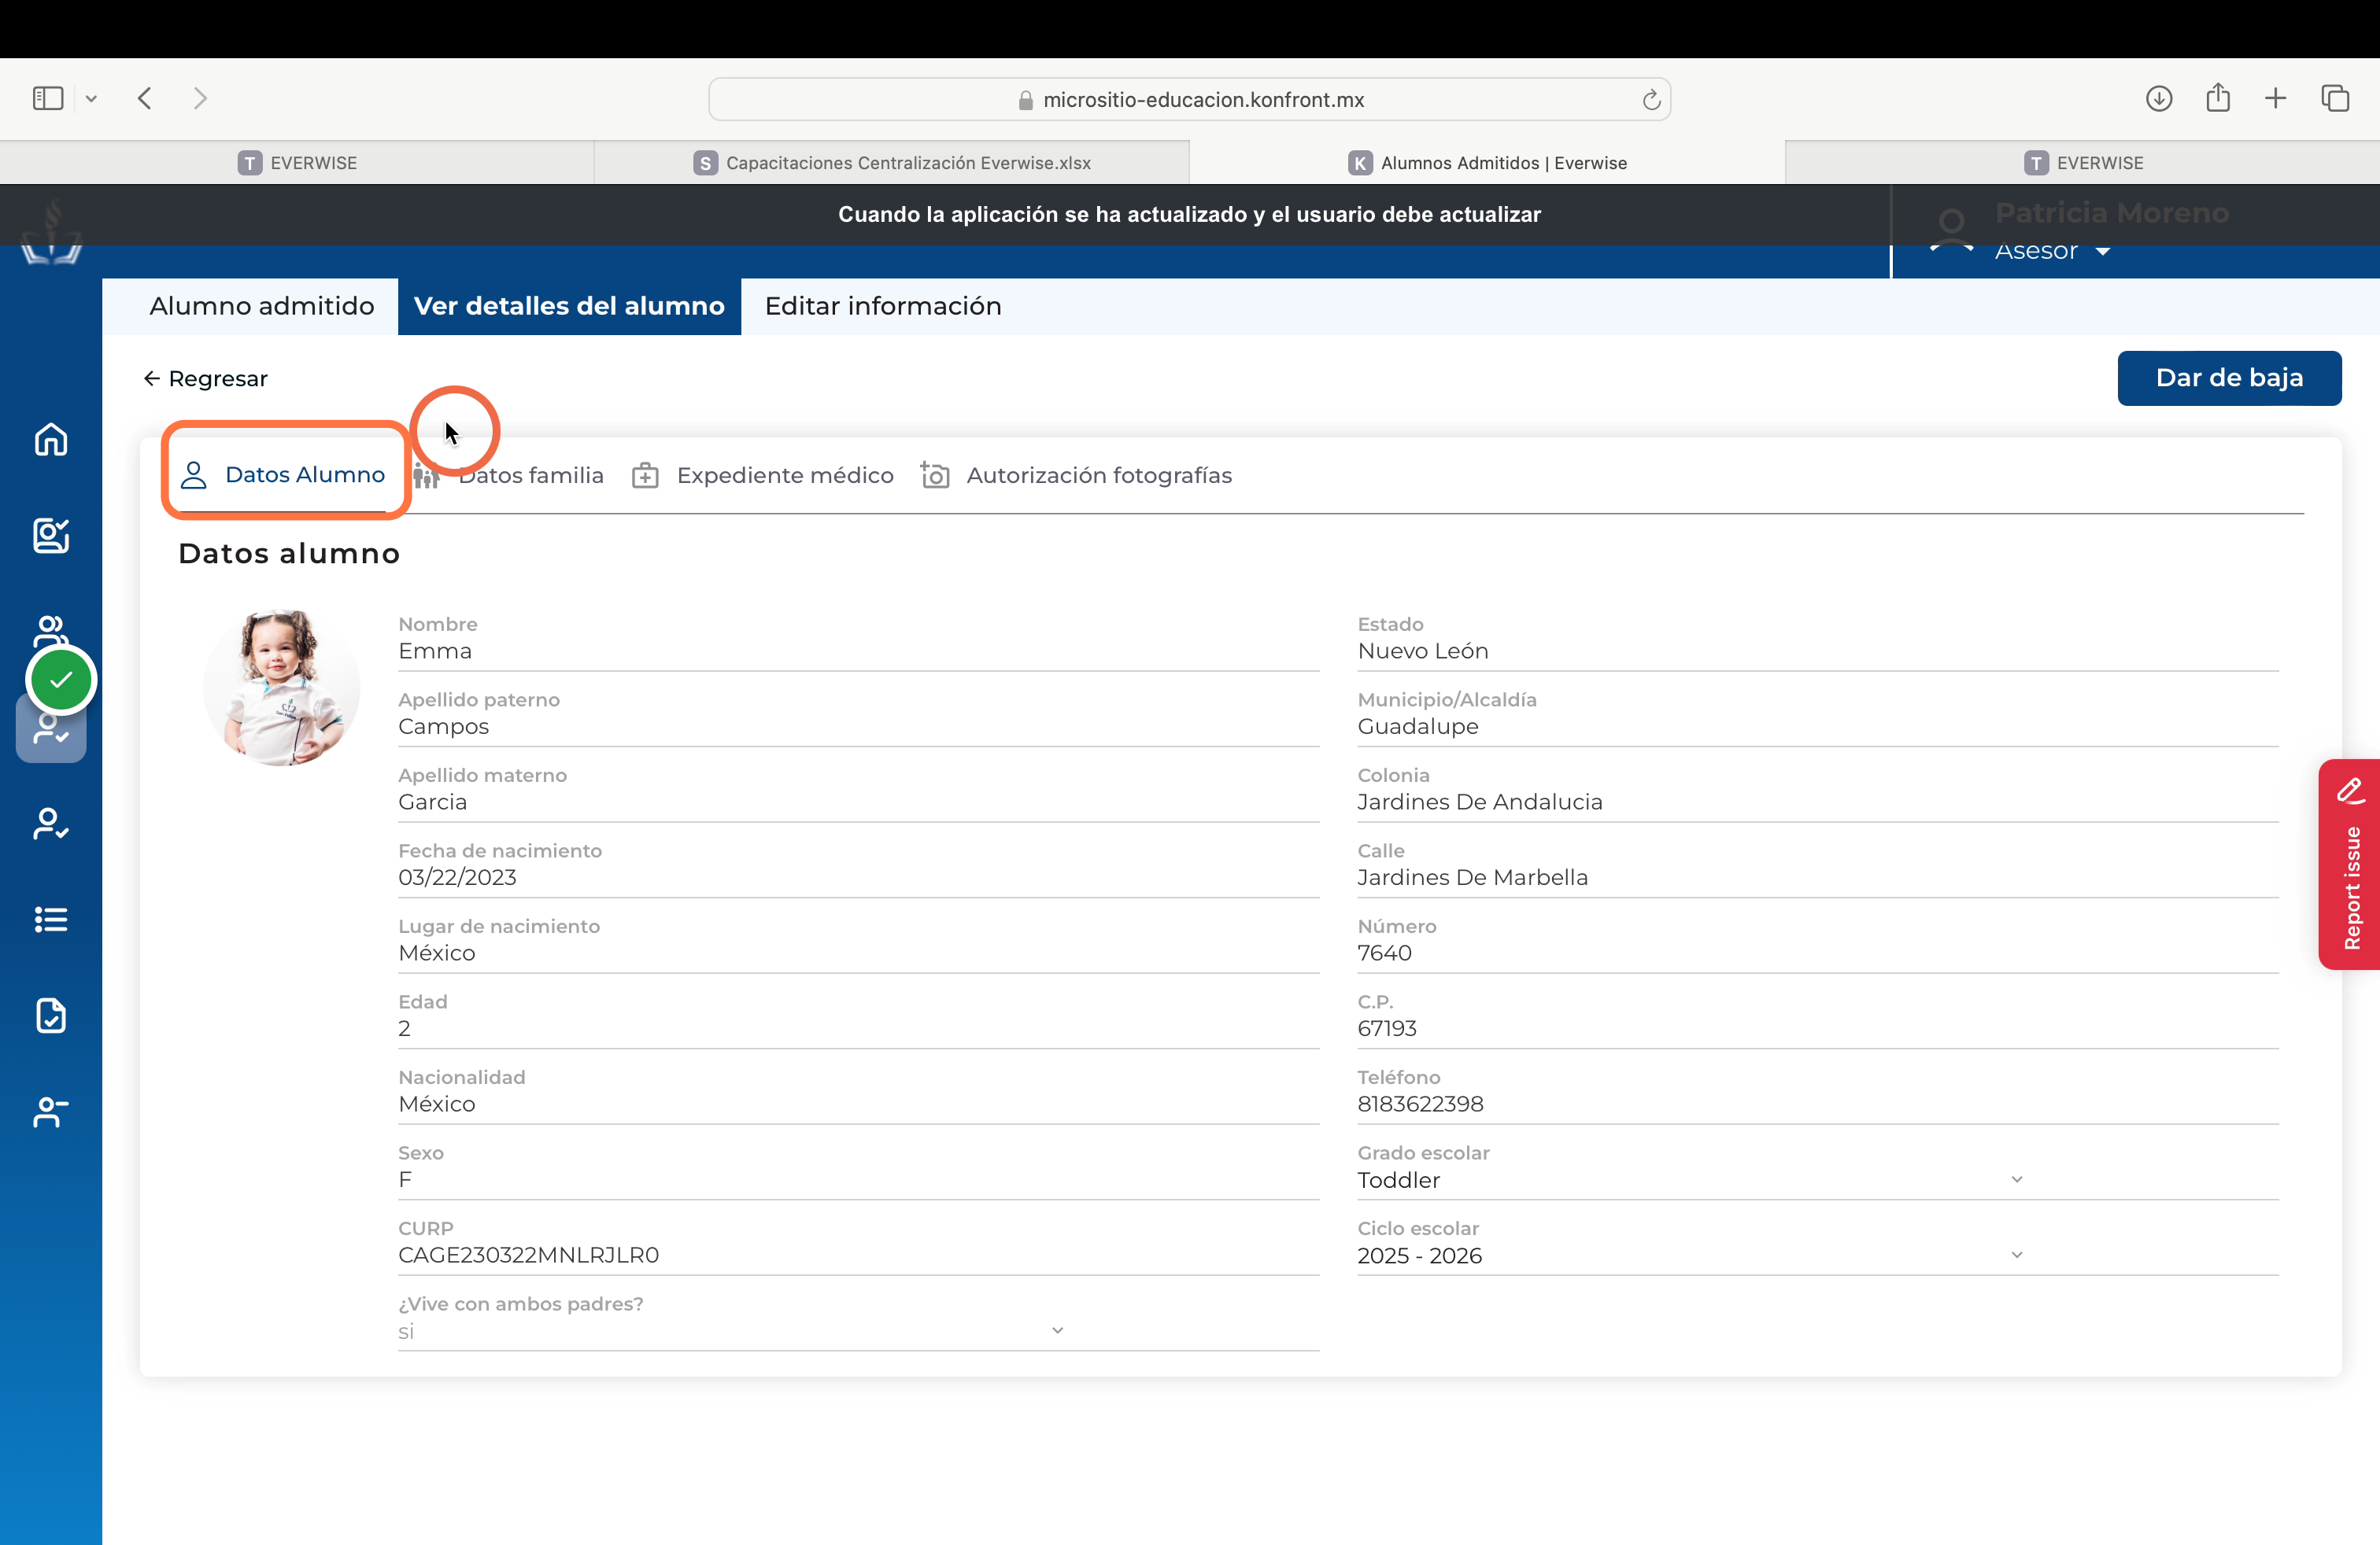This screenshot has height=1545, width=2380.
Task: Click Municipio value Guadalupe
Action: click(1417, 727)
